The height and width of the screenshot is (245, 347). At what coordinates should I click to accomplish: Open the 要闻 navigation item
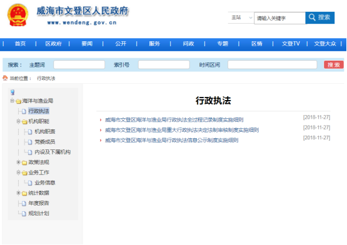pyautogui.click(x=87, y=44)
